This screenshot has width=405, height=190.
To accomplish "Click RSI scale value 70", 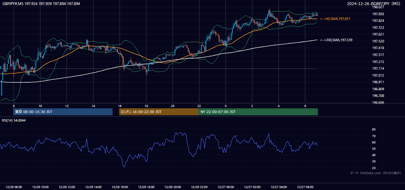I will (374, 136).
